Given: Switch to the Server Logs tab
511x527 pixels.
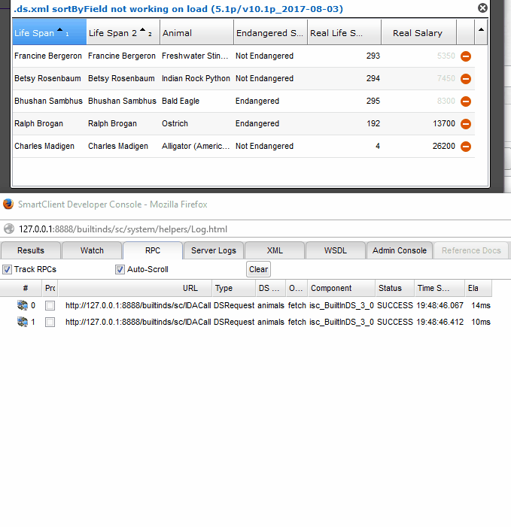Looking at the screenshot, I should coord(214,250).
